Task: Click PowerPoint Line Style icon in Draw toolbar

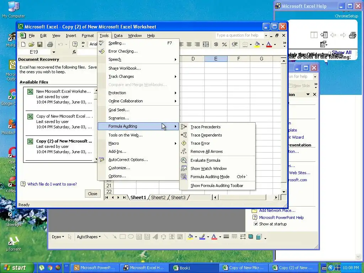Action: point(226,236)
